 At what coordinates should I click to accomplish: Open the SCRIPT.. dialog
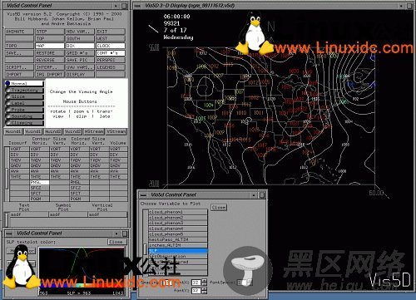(x=19, y=67)
